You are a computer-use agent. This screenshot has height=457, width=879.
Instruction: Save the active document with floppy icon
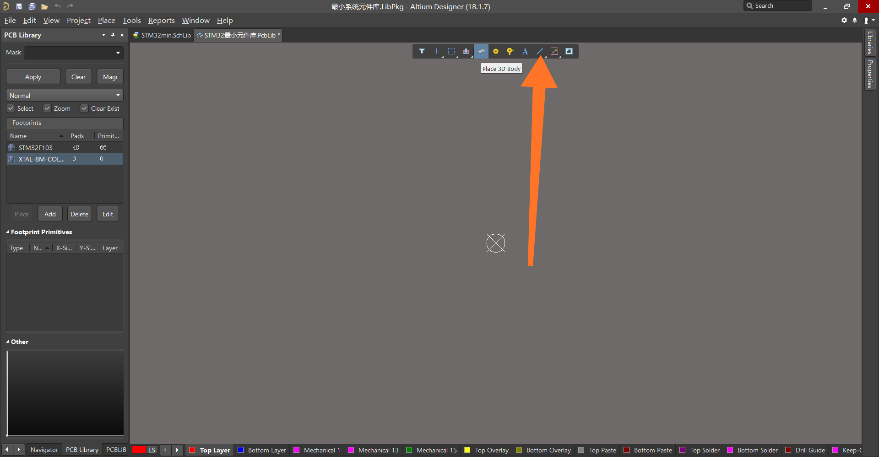[19, 6]
